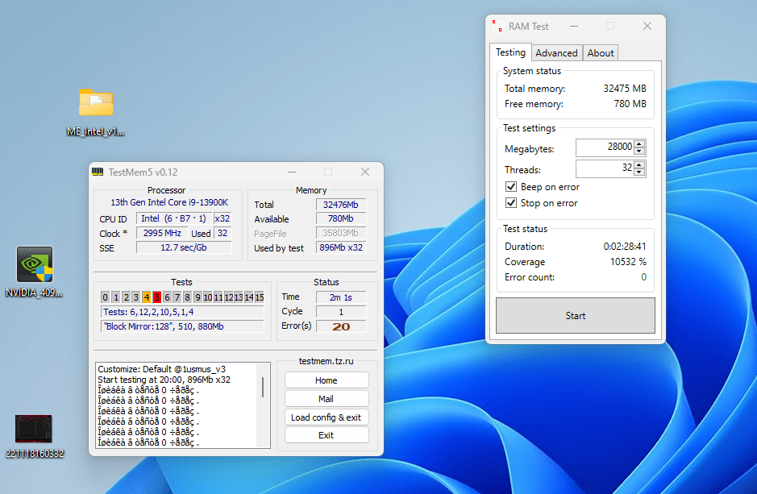Image resolution: width=757 pixels, height=494 pixels.
Task: Click the Used by test value "896Mb x32"
Action: [x=341, y=247]
